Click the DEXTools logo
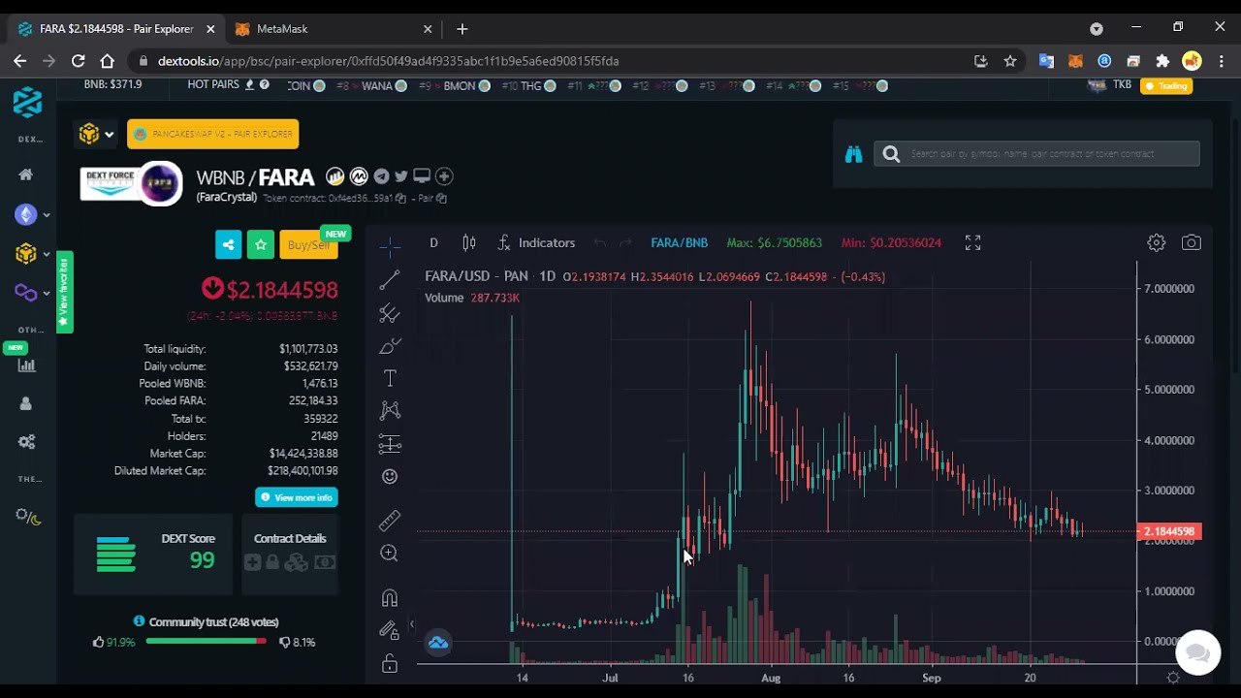This screenshot has width=1241, height=698. tap(27, 102)
